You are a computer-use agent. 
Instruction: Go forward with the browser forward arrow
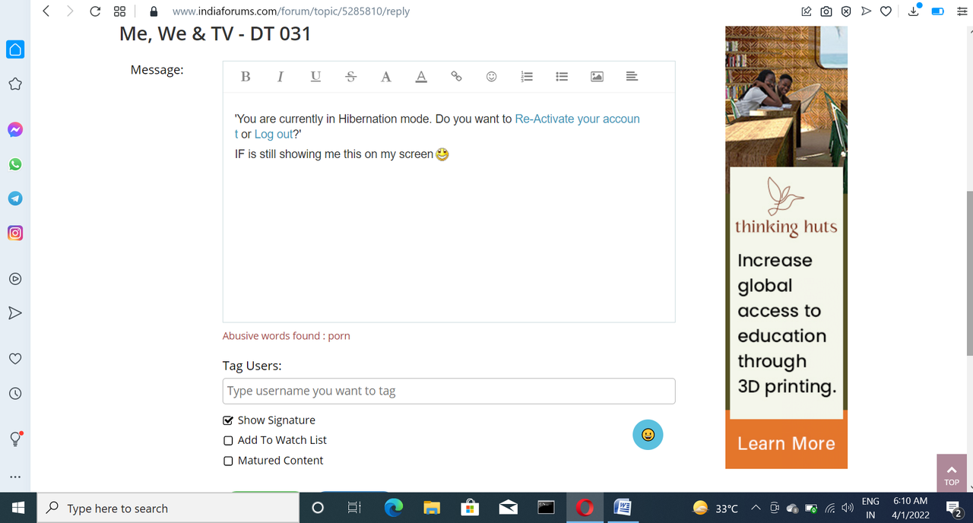pyautogui.click(x=70, y=11)
